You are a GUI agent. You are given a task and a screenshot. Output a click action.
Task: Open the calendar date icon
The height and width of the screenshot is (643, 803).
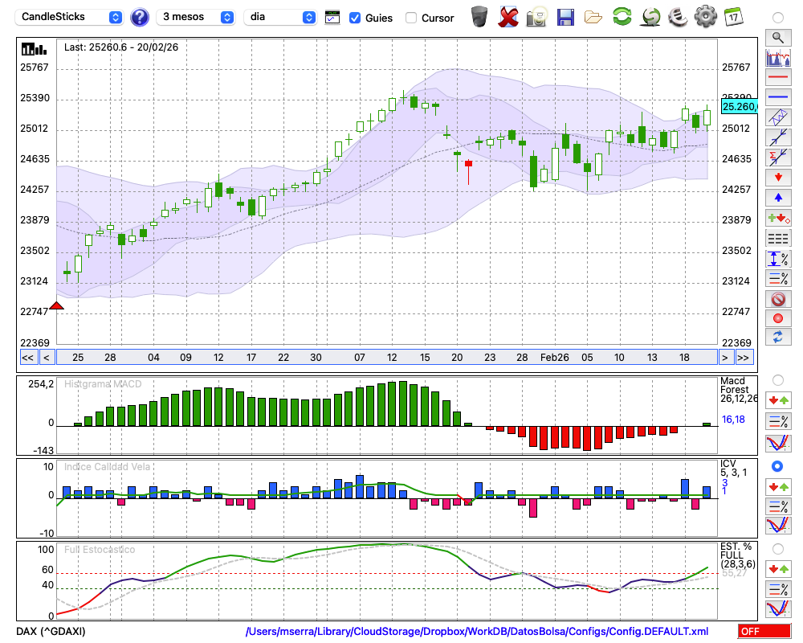(732, 17)
